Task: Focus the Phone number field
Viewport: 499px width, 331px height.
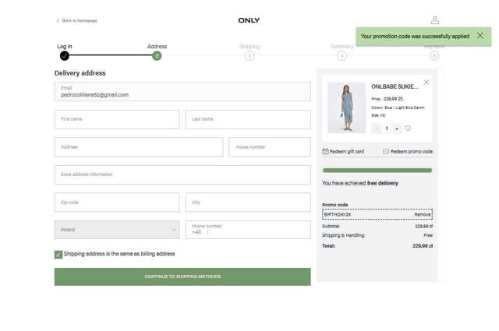Action: pos(248,230)
